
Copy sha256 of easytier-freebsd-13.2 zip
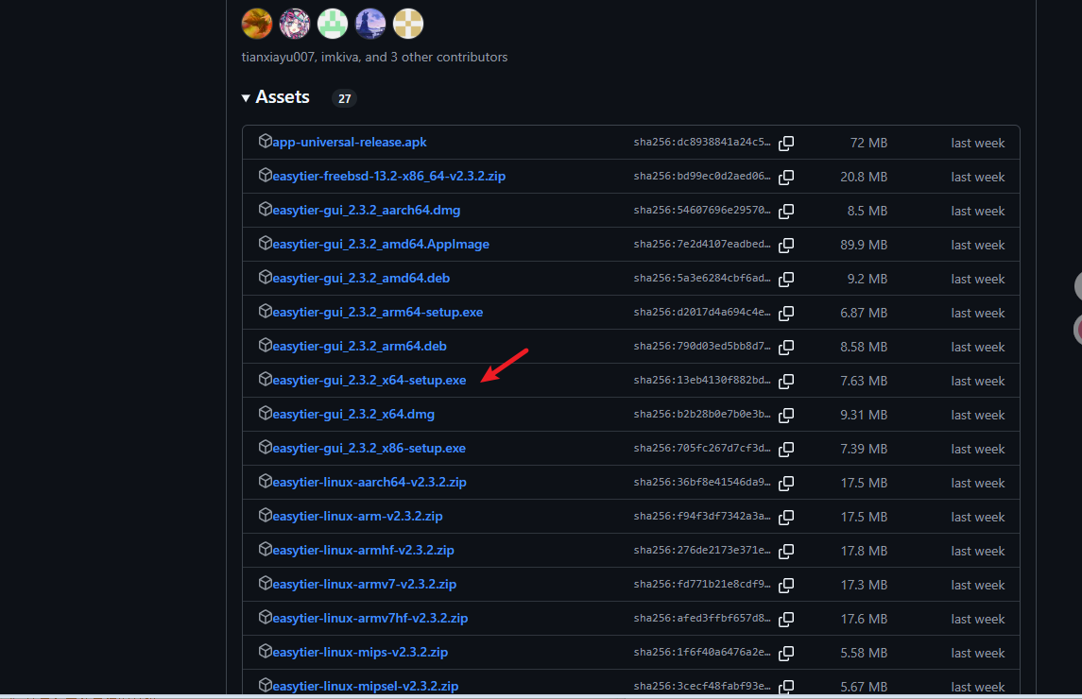tap(786, 178)
